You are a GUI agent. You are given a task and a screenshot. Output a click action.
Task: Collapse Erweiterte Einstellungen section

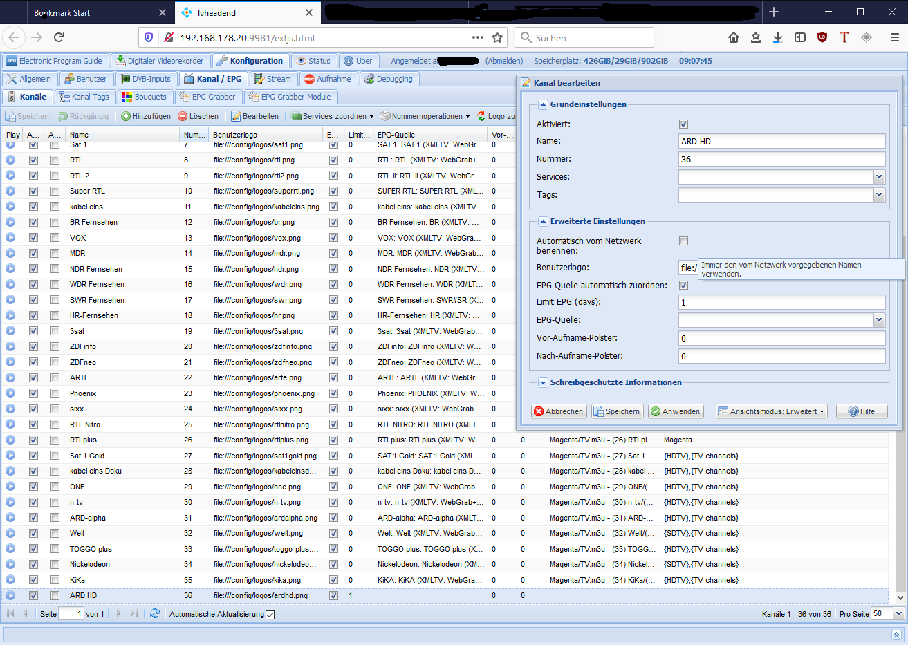coord(543,221)
